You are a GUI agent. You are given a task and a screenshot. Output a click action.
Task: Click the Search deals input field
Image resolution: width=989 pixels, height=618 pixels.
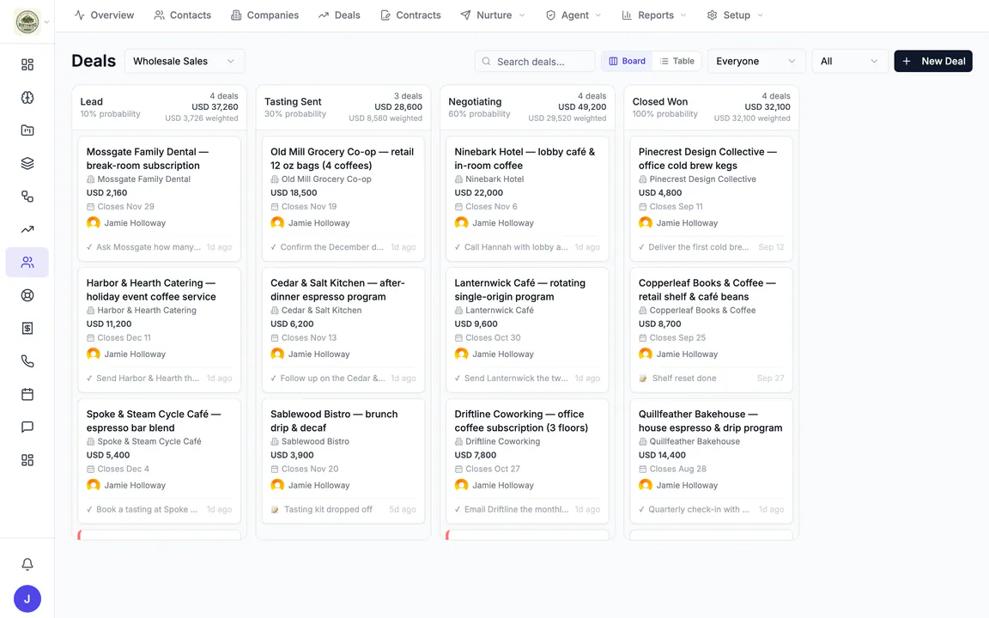(x=535, y=61)
